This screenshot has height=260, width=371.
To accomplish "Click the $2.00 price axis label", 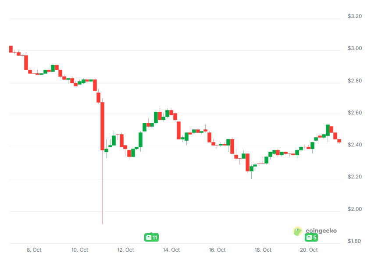I will [x=354, y=209].
